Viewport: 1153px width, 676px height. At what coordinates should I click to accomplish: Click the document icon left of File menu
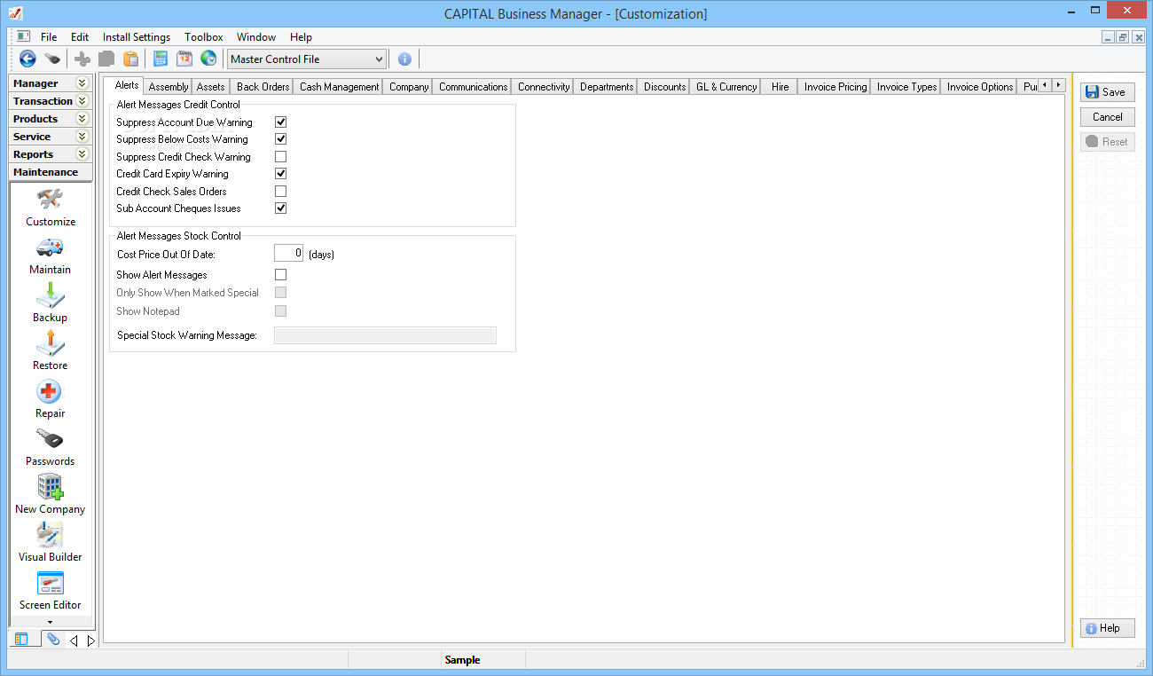[x=24, y=36]
